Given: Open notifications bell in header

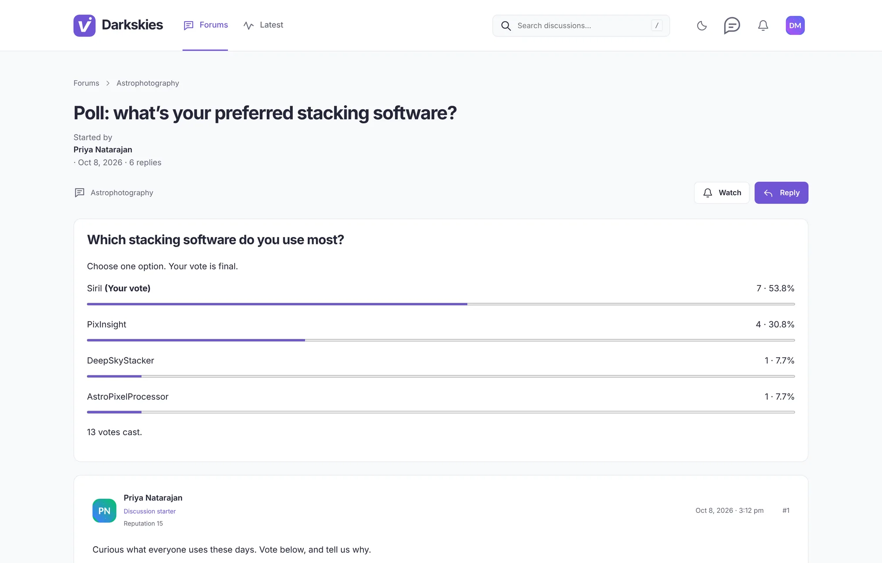Looking at the screenshot, I should click(763, 26).
